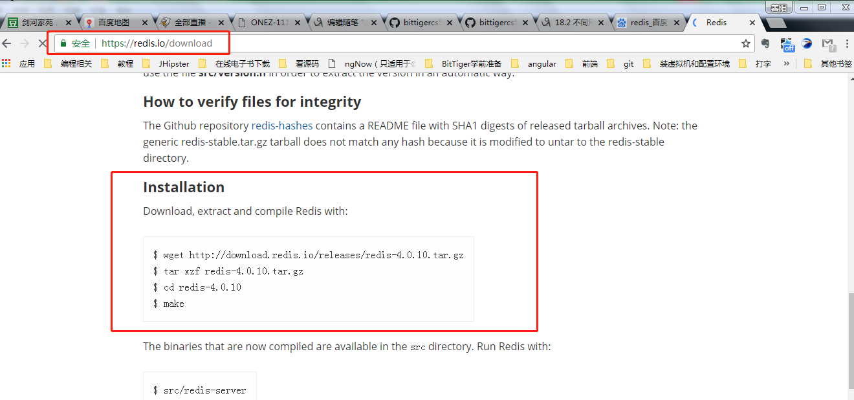
Task: Click the 'How to verify files for integrity' heading
Action: [x=252, y=102]
